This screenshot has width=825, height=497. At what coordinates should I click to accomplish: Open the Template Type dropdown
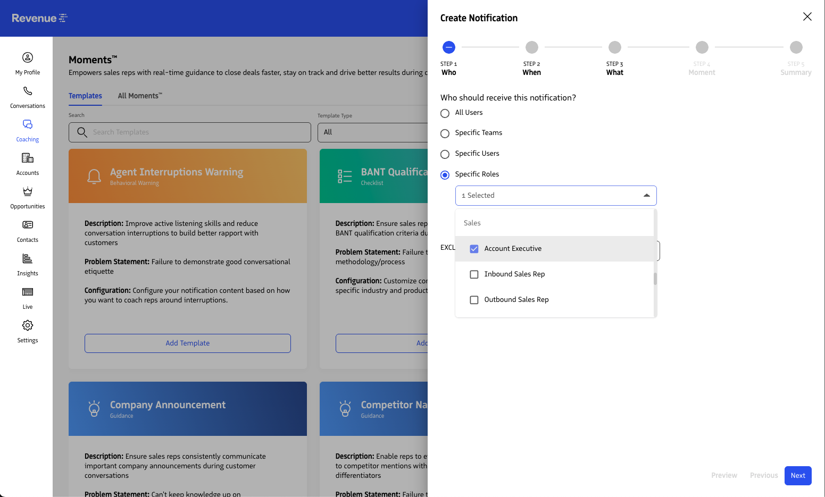point(372,132)
